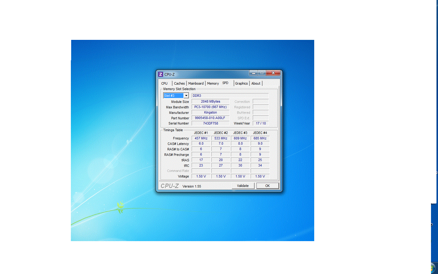
Task: Click the disabled maximize button of CPU-Z
Action: [262, 73]
